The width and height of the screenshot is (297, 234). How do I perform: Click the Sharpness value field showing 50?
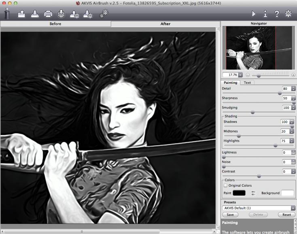point(286,98)
